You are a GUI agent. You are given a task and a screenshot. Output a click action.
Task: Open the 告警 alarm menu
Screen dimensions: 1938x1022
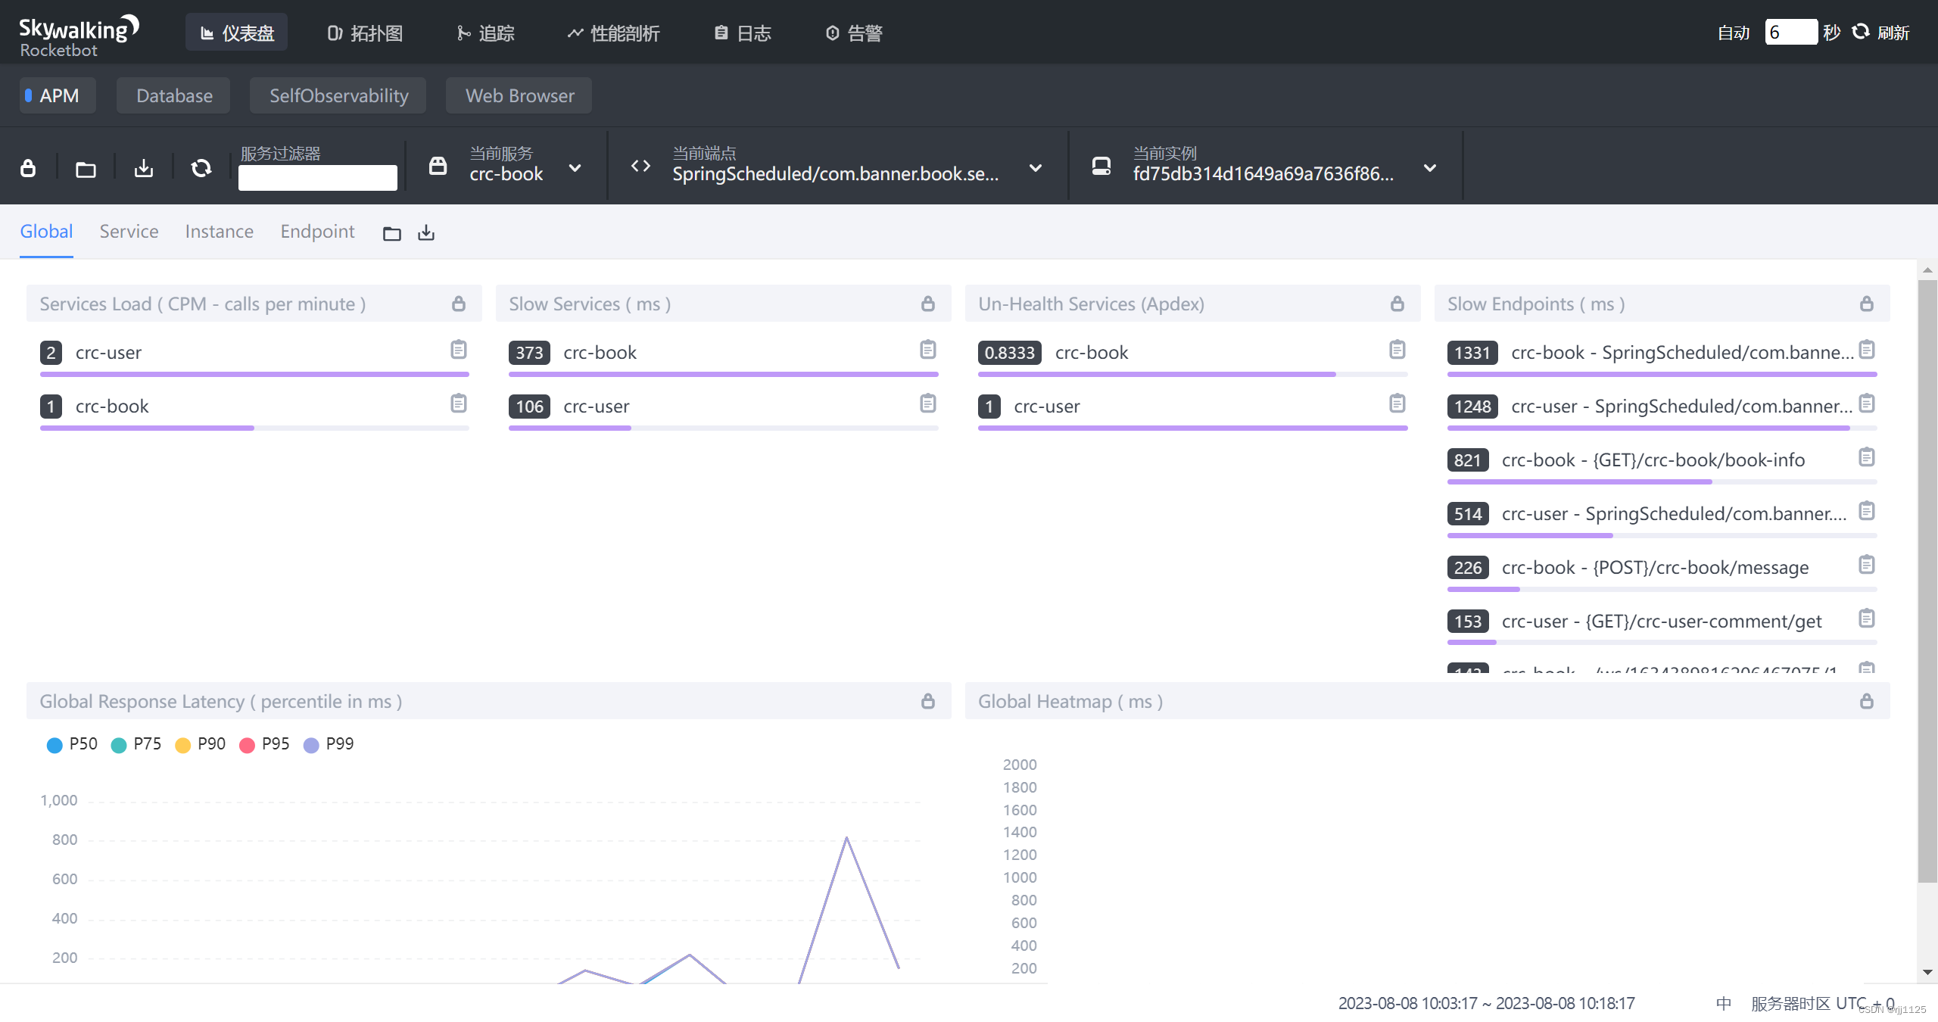tap(854, 33)
